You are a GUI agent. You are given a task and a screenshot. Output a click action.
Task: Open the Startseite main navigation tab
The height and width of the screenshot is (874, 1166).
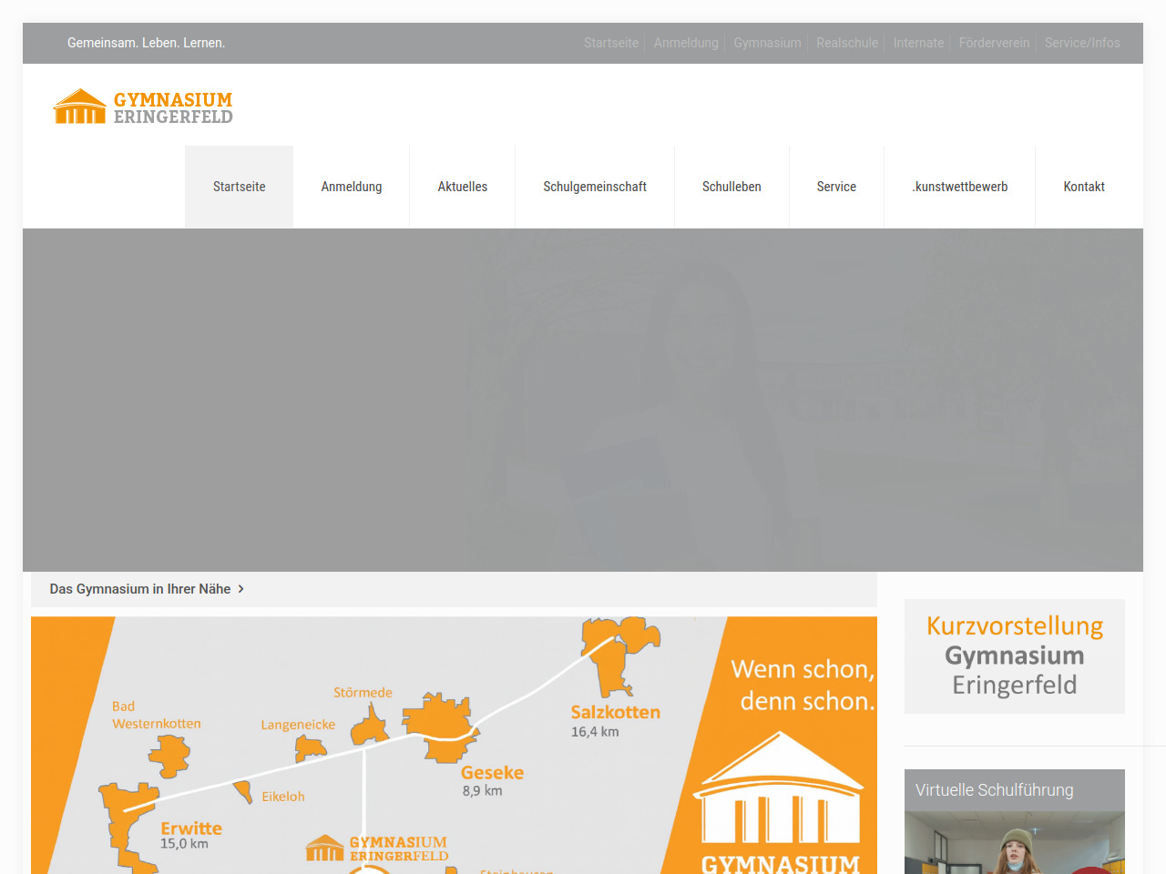point(239,187)
